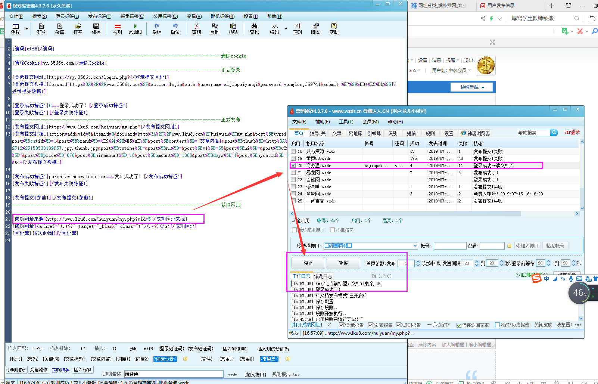Screen dimensions: 598x384
Task: Click the 剪切 scissors icon
Action: click(196, 29)
